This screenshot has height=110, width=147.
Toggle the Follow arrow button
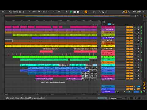pyautogui.click(x=53, y=12)
